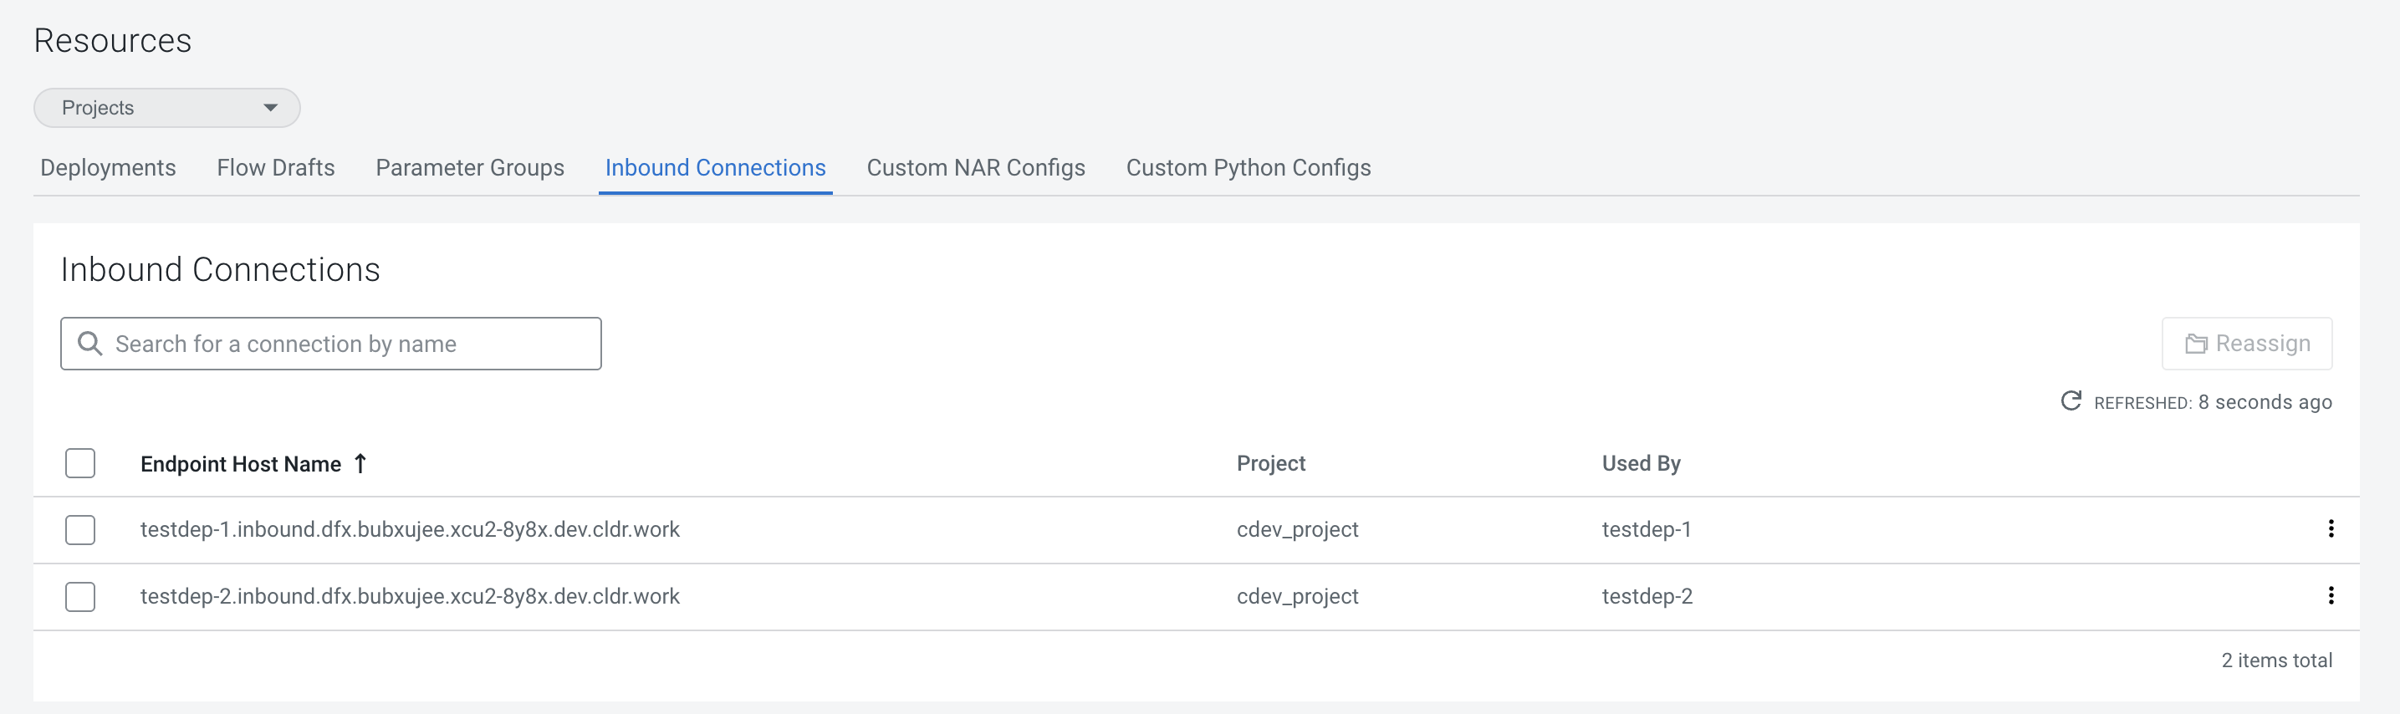
Task: Open the Custom Python Configs tab
Action: (x=1248, y=167)
